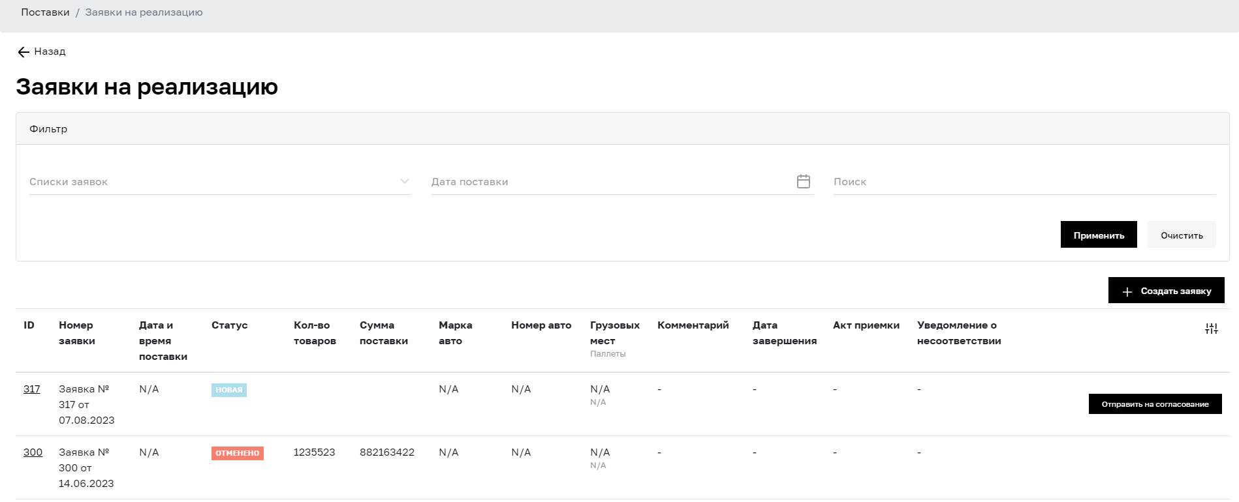
Task: Click the ОТМЕНЕНО status badge
Action: pos(238,453)
